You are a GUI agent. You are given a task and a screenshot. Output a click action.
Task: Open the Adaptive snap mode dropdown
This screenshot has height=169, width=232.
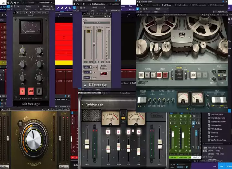tap(131, 9)
